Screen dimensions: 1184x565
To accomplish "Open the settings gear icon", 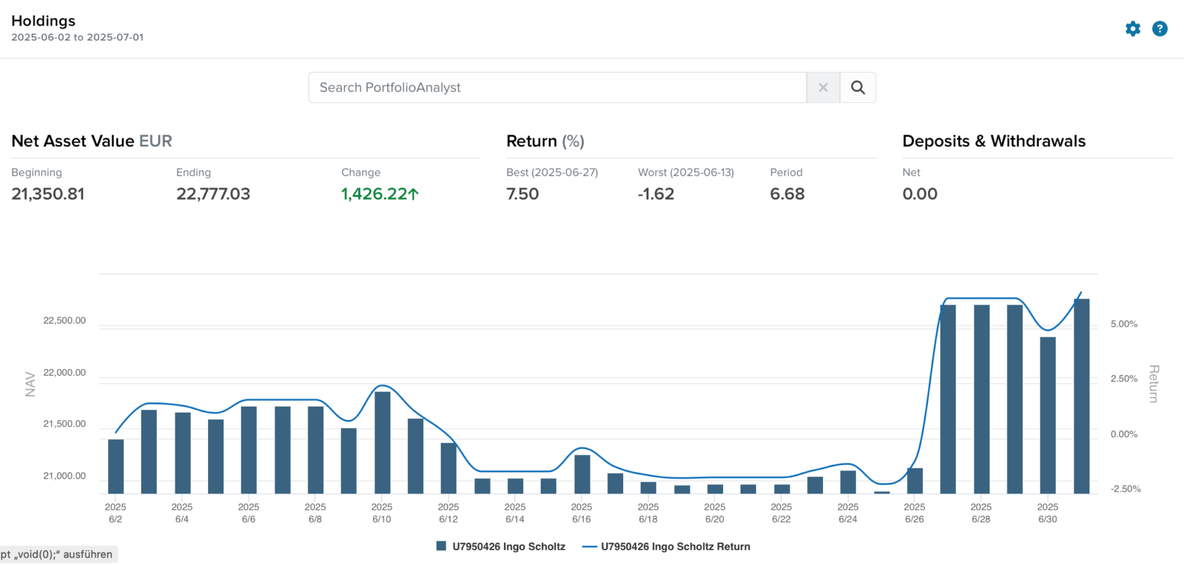I will tap(1133, 29).
